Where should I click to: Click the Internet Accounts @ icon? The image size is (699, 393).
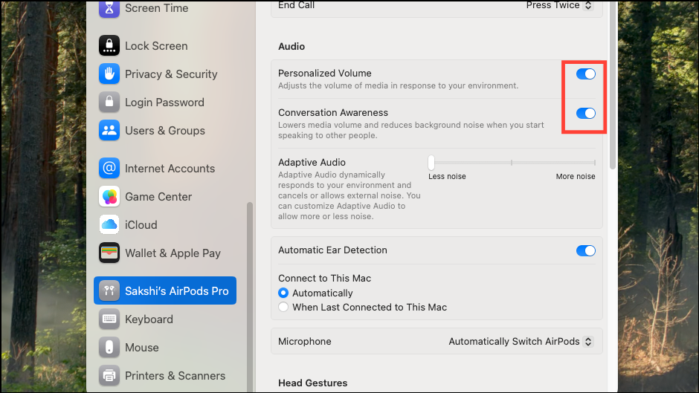point(109,168)
